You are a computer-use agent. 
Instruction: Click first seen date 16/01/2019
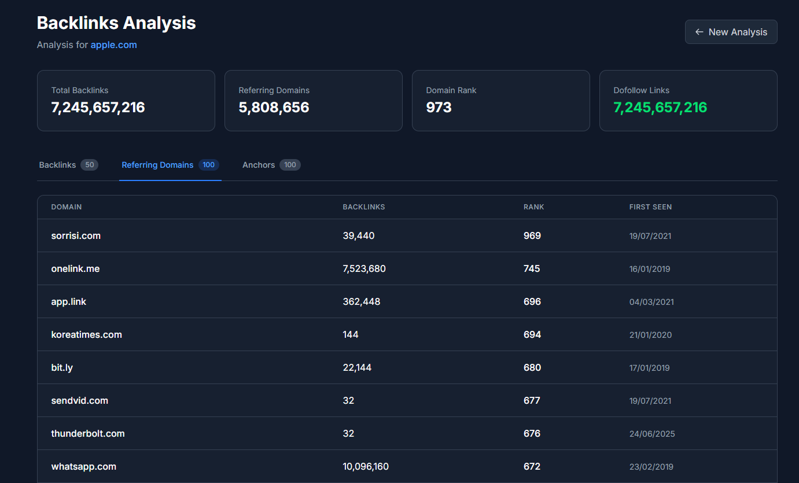pyautogui.click(x=650, y=269)
